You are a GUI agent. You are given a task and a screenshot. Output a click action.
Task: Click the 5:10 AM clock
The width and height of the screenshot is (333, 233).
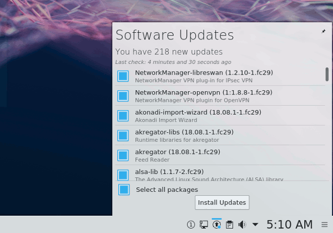290,225
